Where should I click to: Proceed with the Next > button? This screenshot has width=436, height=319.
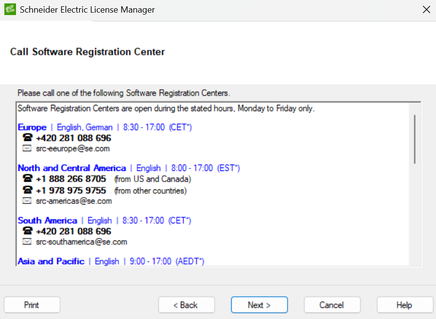click(259, 305)
